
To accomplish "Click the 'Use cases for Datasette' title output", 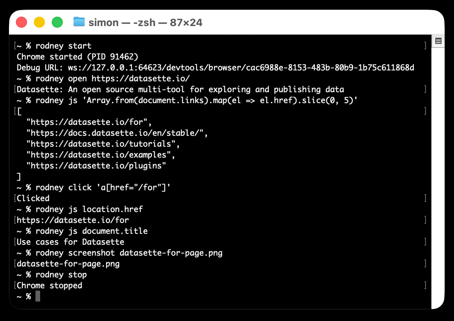I will 69,242.
